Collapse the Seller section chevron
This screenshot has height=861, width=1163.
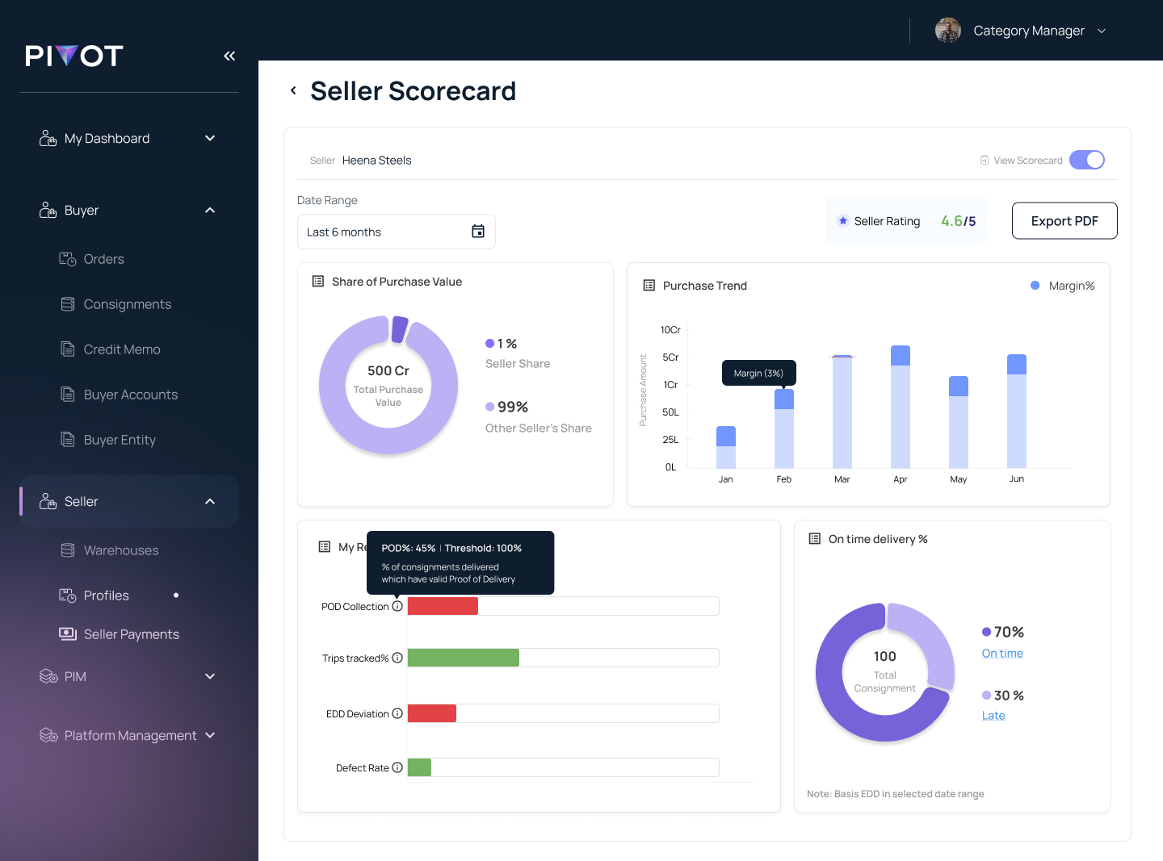pyautogui.click(x=210, y=501)
